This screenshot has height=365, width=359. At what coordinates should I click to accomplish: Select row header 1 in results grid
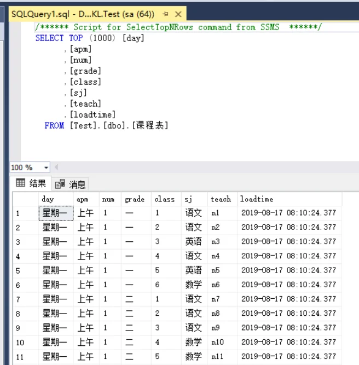(25, 213)
